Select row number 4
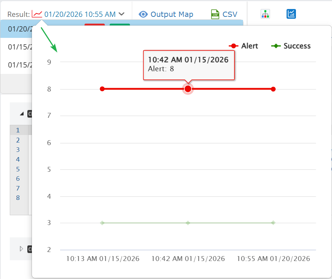Image resolution: width=332 pixels, height=279 pixels. [x=18, y=159]
